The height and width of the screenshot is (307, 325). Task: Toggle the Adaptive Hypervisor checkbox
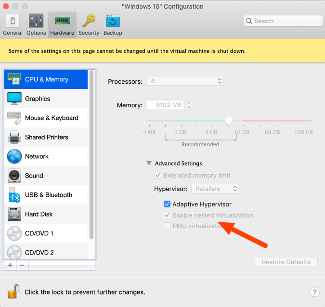pos(167,204)
